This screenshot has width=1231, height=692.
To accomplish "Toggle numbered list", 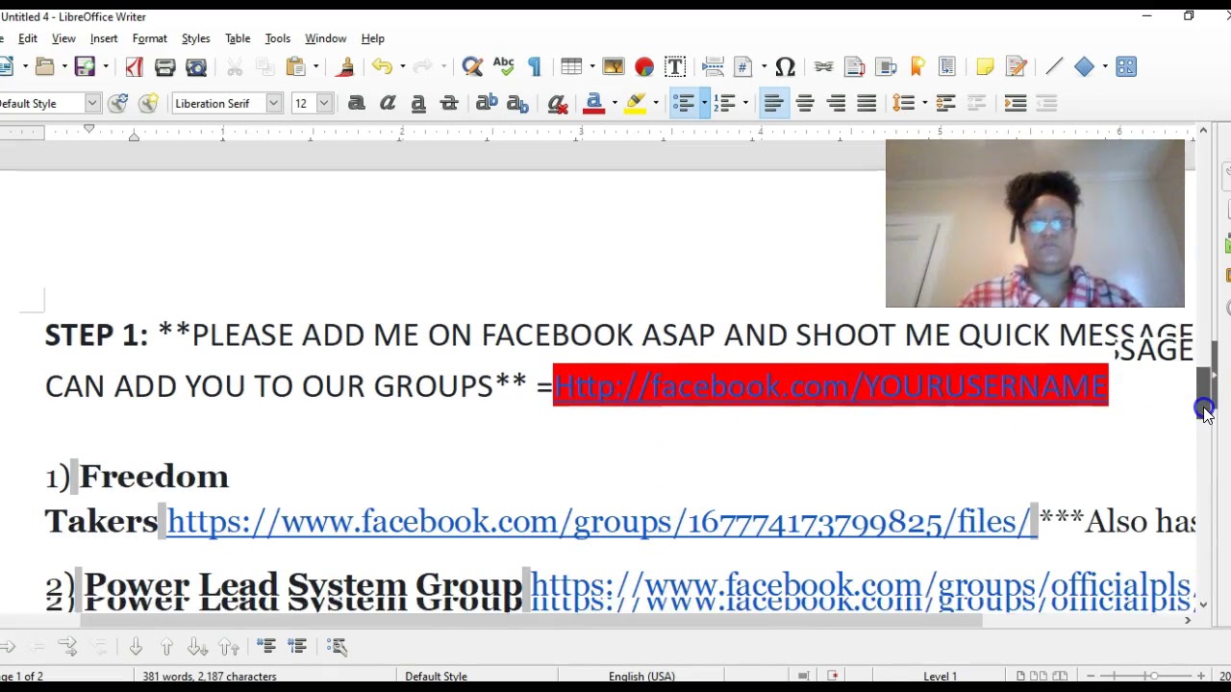I will [725, 103].
